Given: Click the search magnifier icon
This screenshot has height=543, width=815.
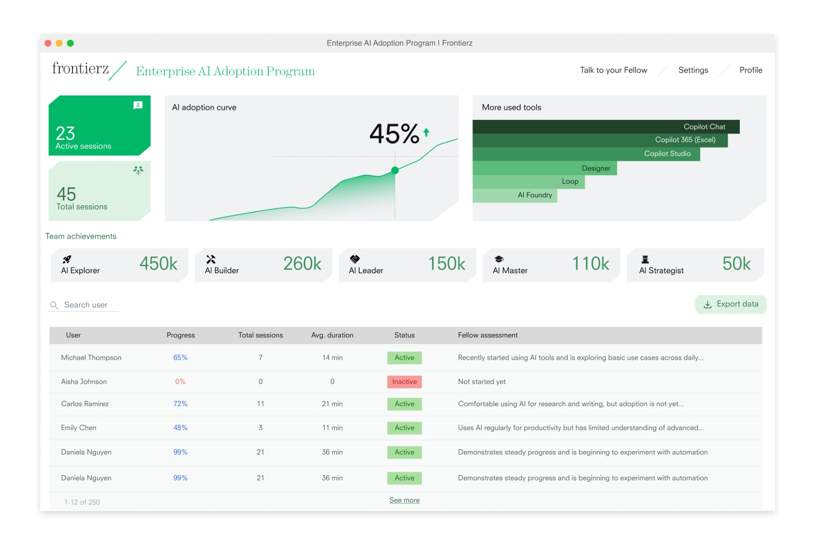Looking at the screenshot, I should 54,305.
